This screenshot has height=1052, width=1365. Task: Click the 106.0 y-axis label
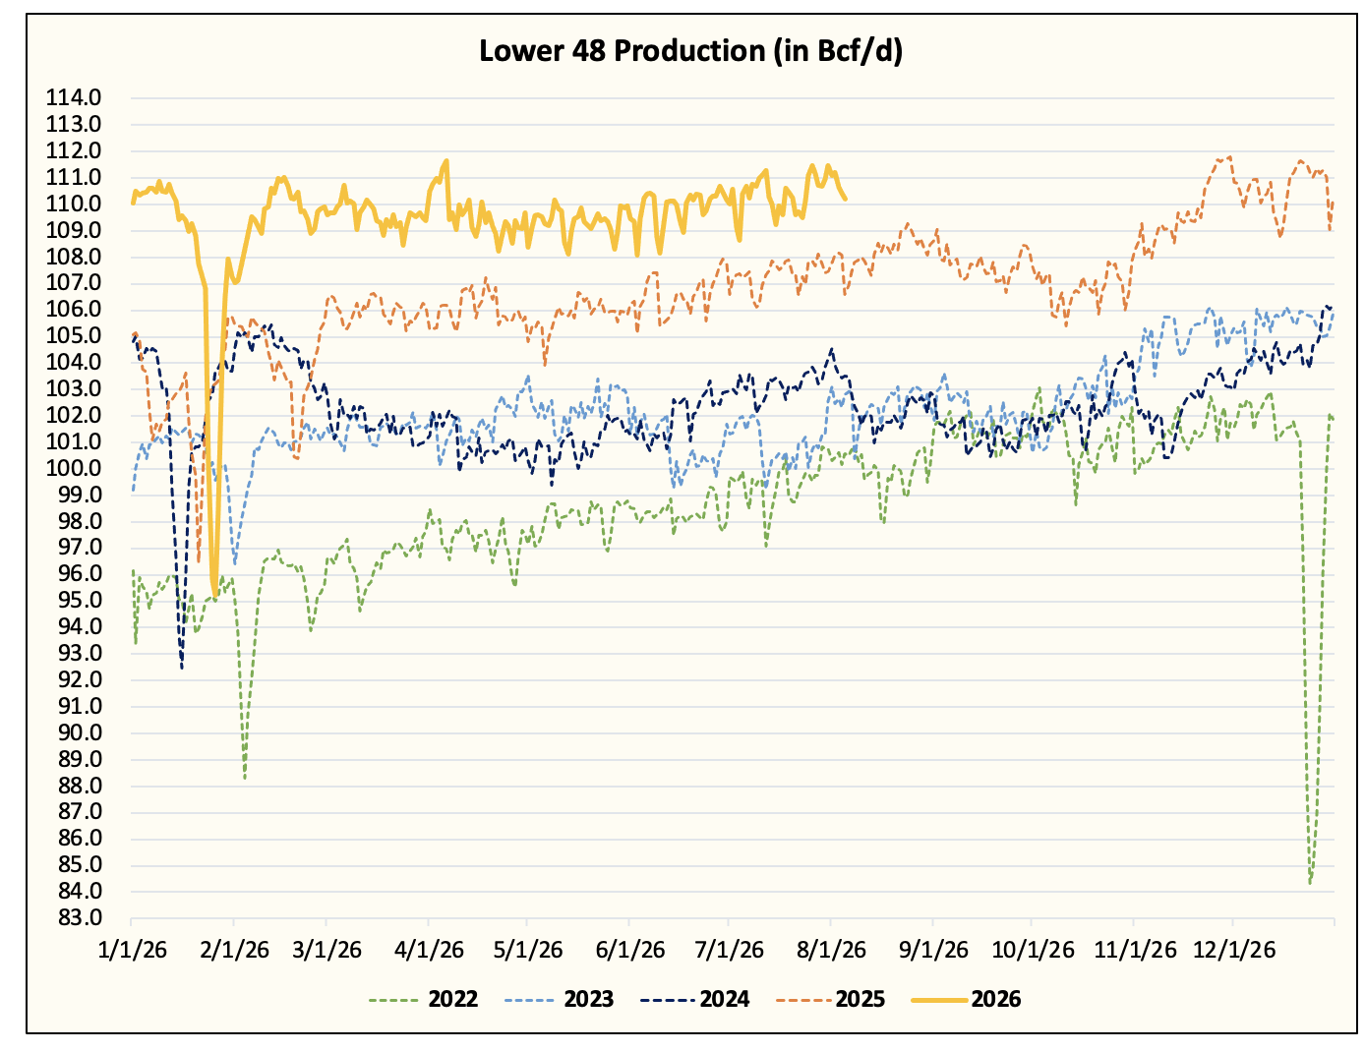tap(74, 310)
